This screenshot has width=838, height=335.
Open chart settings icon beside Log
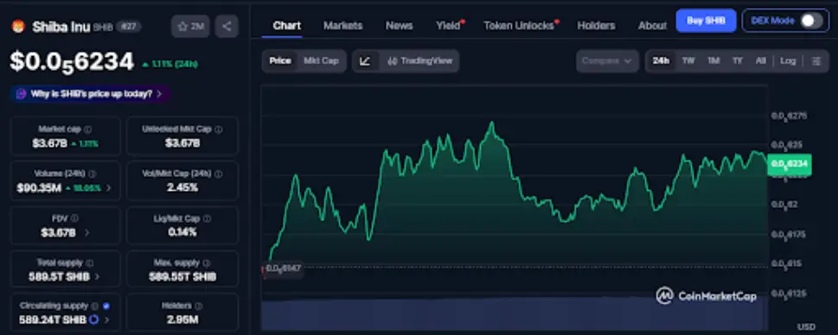click(x=816, y=60)
